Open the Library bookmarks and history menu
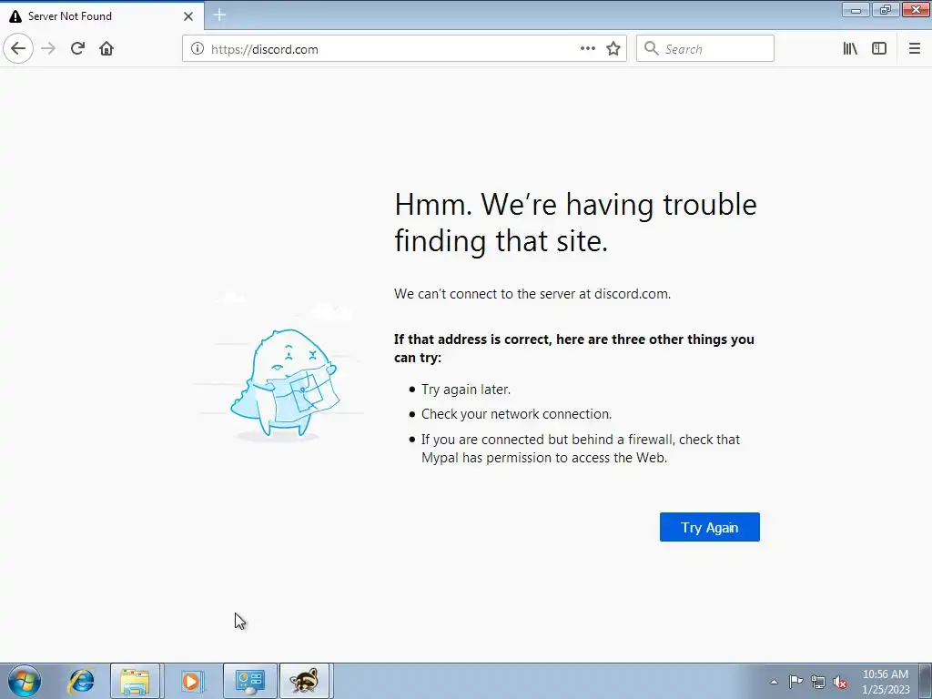The height and width of the screenshot is (699, 932). (x=850, y=49)
